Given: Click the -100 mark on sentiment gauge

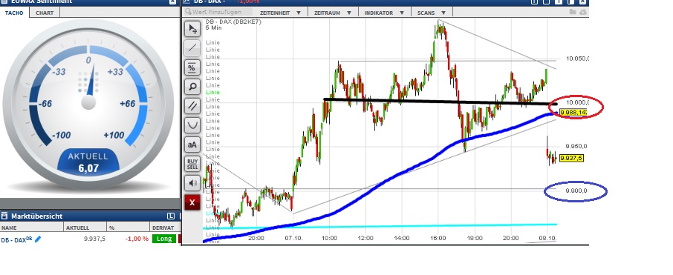Looking at the screenshot, I should pyautogui.click(x=61, y=136).
